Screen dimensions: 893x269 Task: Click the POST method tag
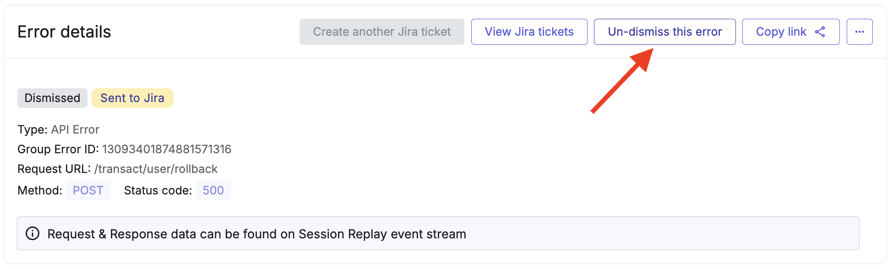click(88, 190)
